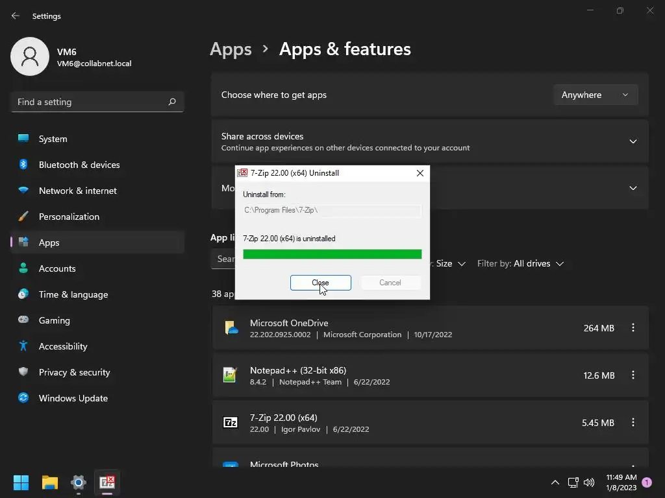Focus the Find a setting search box
This screenshot has height=498, width=665.
(x=97, y=102)
